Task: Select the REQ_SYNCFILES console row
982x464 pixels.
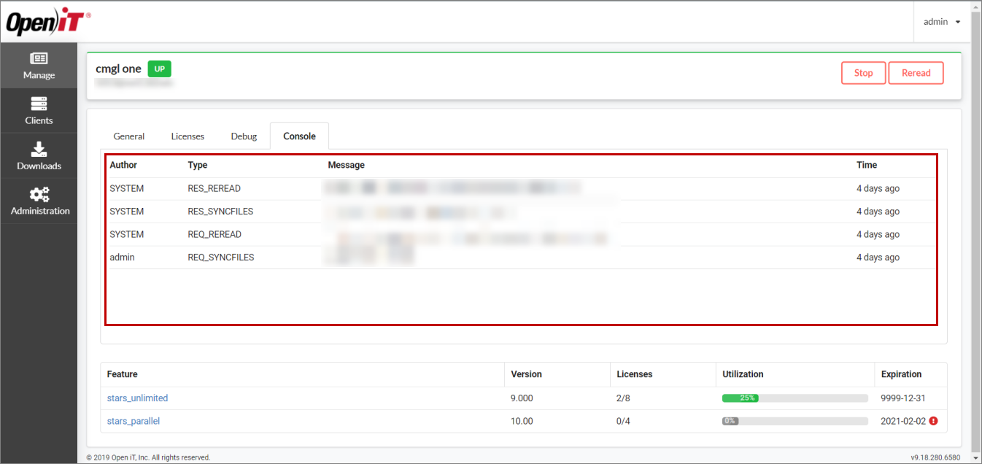Action: (x=220, y=258)
